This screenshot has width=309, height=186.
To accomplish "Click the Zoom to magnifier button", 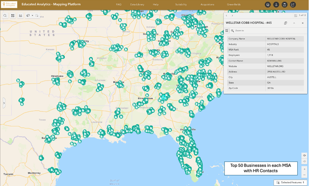I will (233, 31).
